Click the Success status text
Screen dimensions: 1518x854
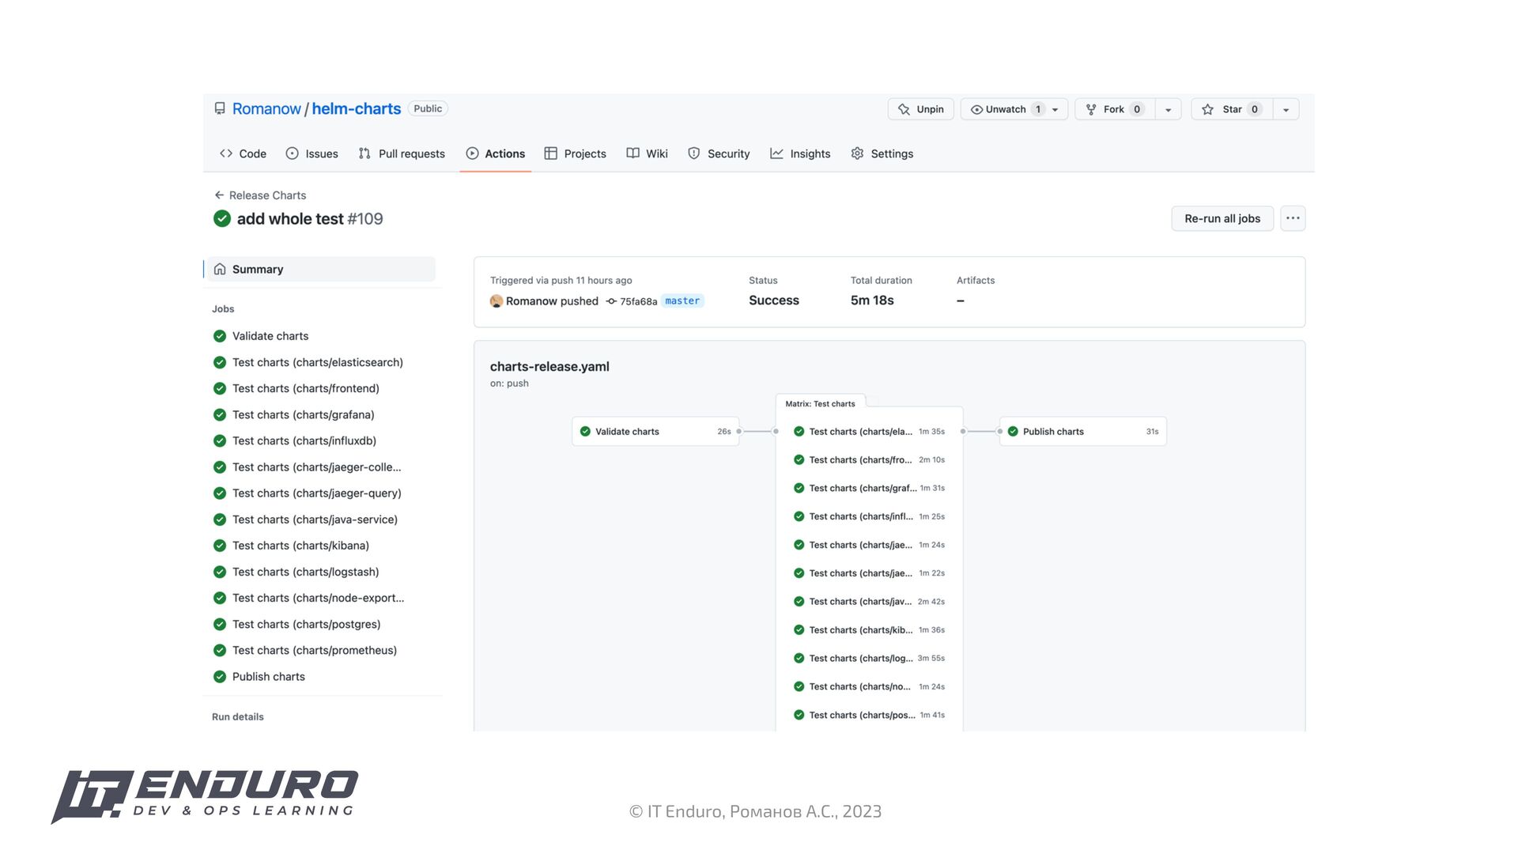[x=774, y=300]
